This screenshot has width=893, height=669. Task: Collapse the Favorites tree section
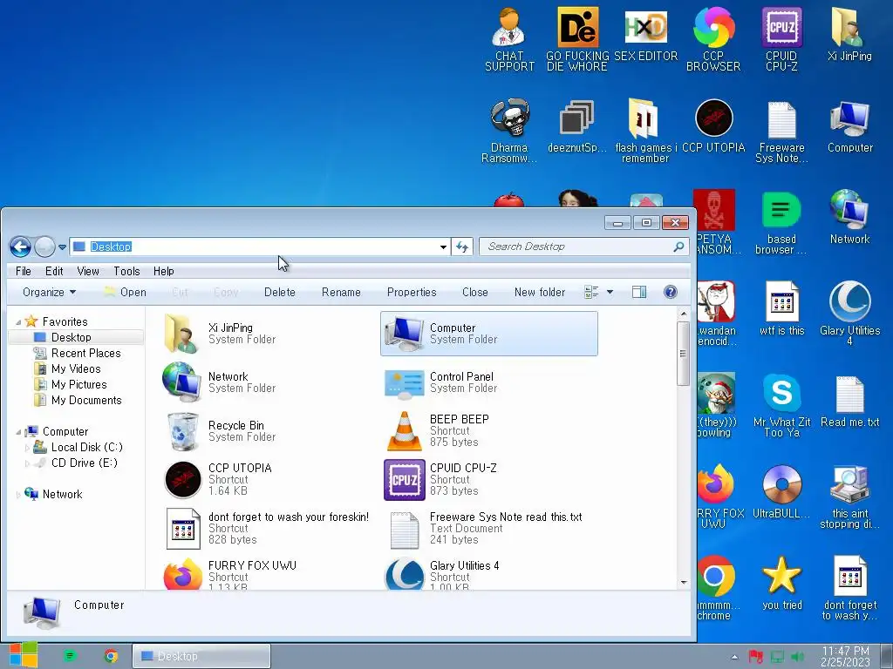coord(18,322)
